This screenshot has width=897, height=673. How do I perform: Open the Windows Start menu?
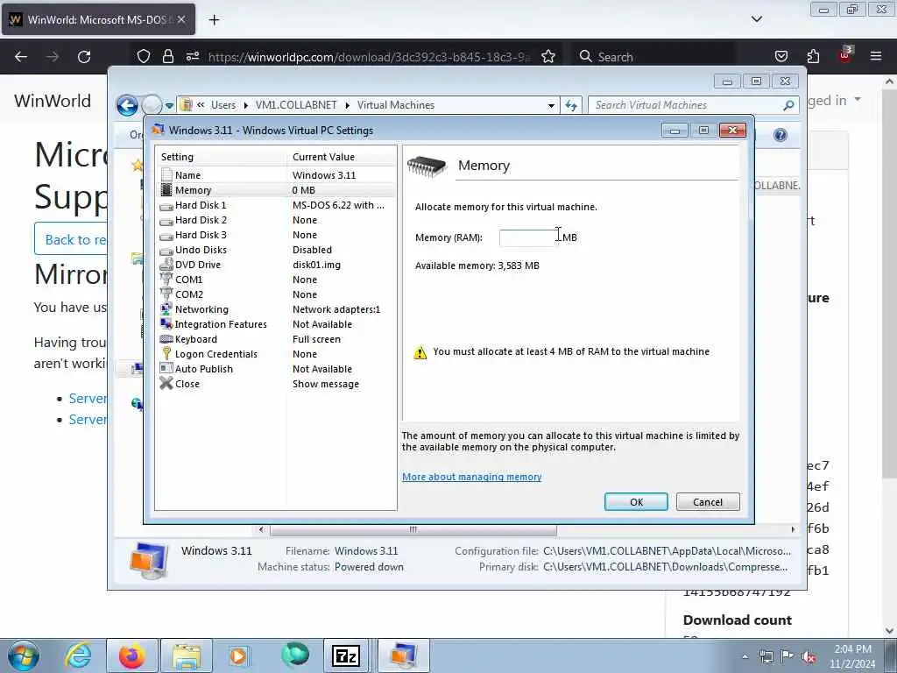click(x=24, y=655)
